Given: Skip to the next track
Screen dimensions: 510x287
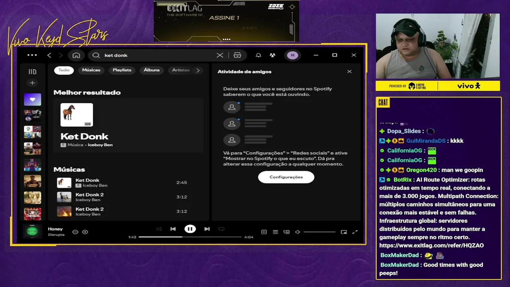Looking at the screenshot, I should (207, 229).
